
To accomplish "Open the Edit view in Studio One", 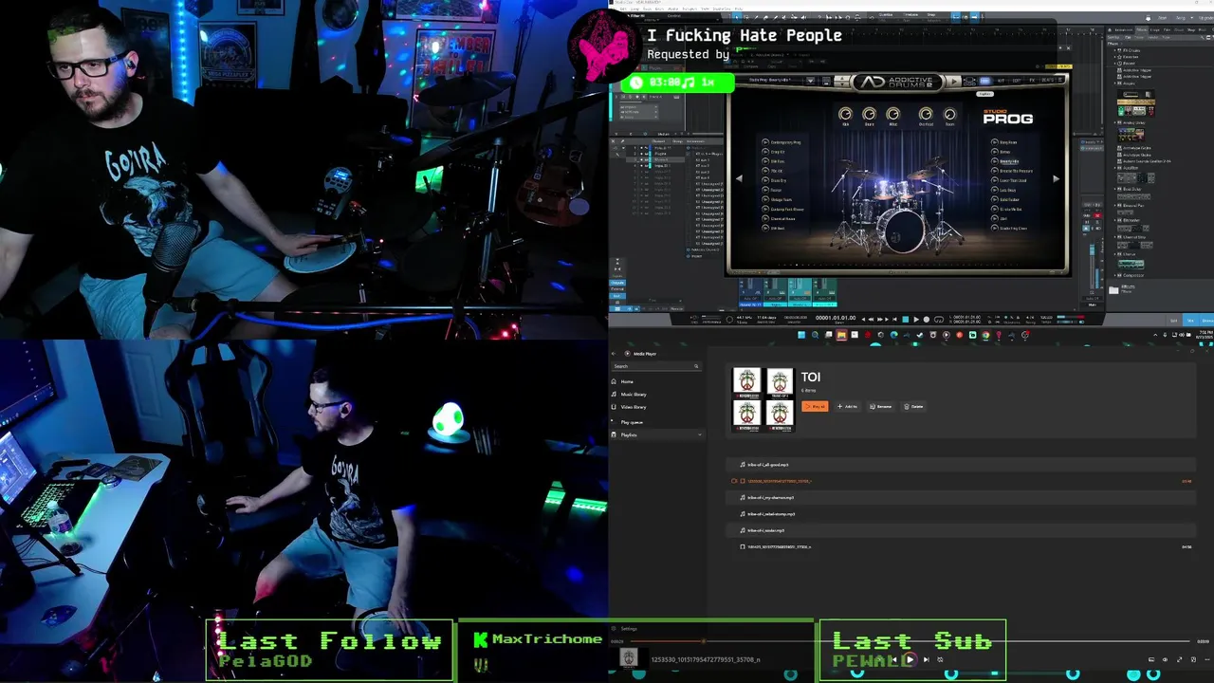I will pyautogui.click(x=1174, y=320).
